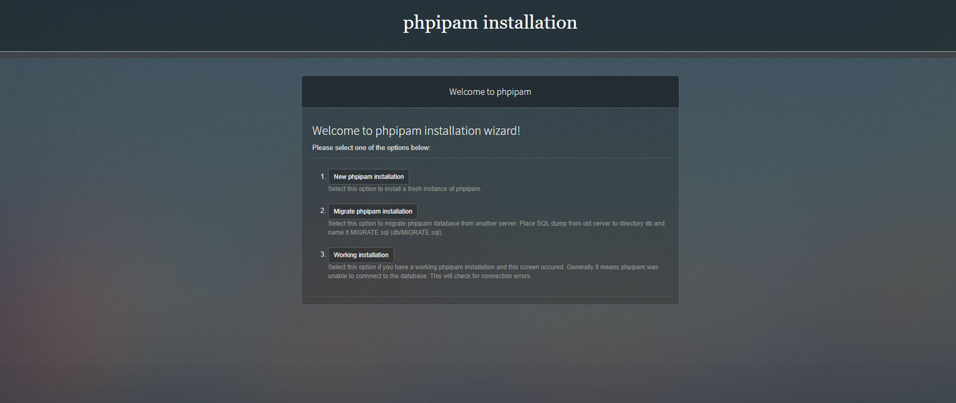Click the divider line below Working installation description

point(489,297)
